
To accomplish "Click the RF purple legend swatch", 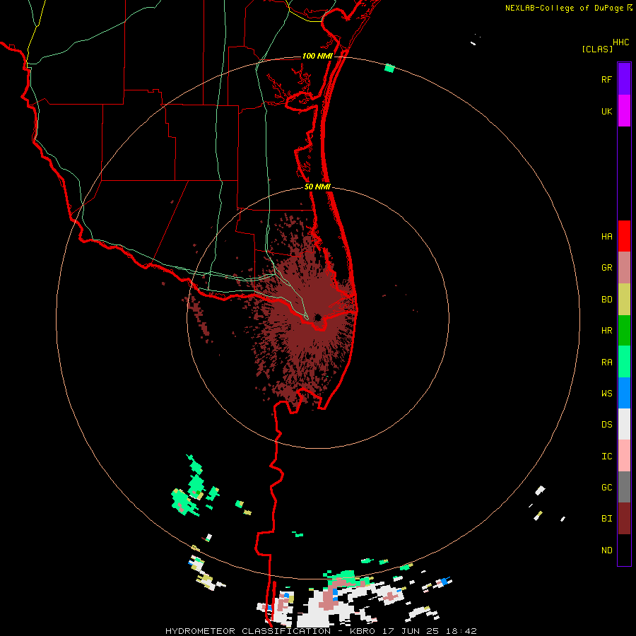I will pos(624,79).
